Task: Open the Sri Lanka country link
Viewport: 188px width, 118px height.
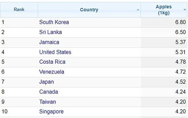Action: (51, 32)
